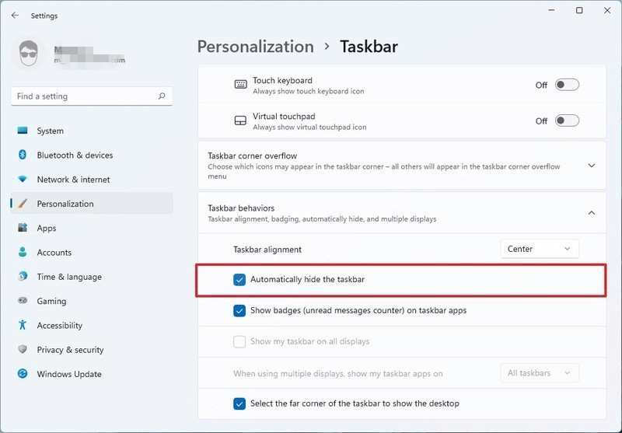This screenshot has width=622, height=433.
Task: Open Time & language settings
Action: click(68, 277)
